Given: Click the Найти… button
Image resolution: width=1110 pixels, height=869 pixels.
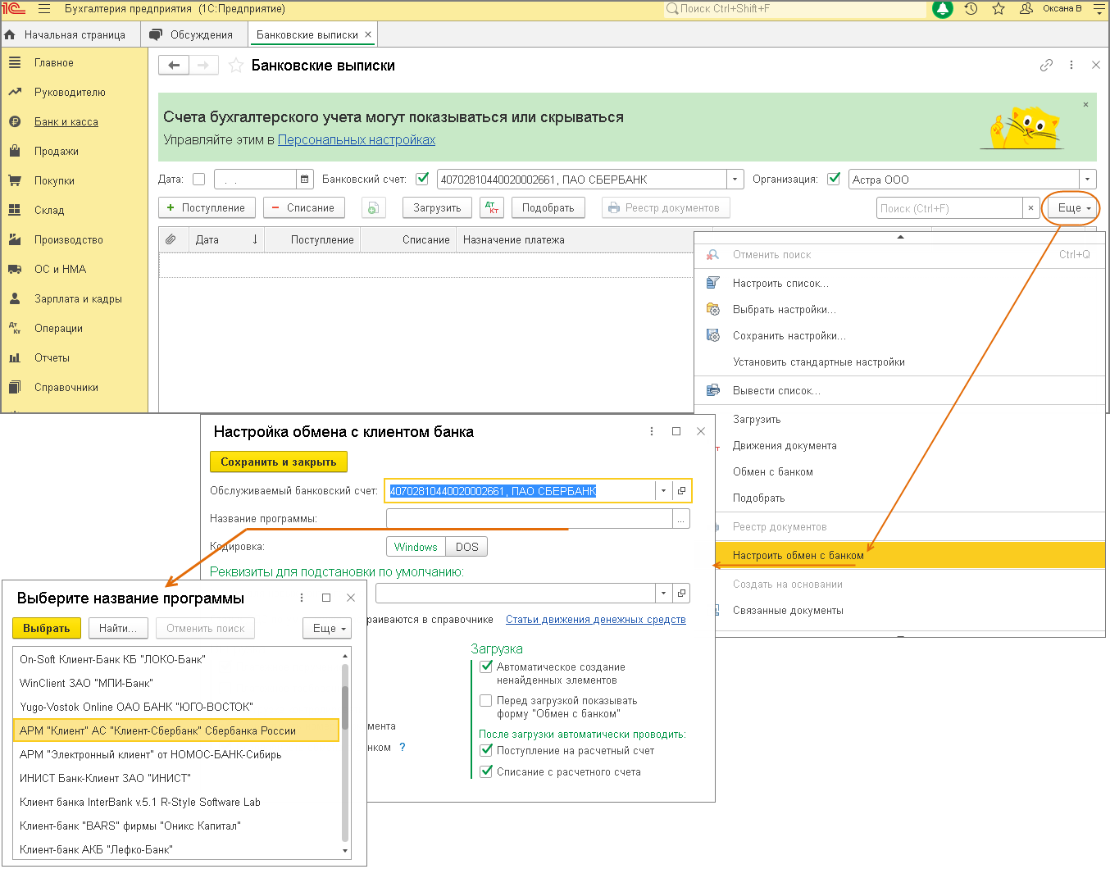Looking at the screenshot, I should [x=118, y=628].
